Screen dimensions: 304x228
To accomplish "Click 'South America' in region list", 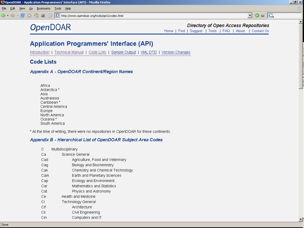I will pyautogui.click(x=53, y=123).
